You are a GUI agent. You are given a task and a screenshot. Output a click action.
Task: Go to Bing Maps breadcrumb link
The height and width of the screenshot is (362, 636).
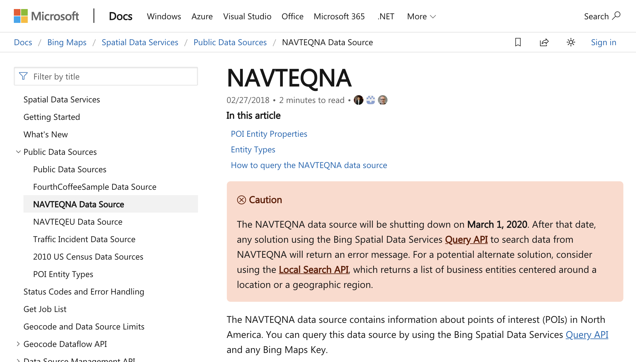[67, 42]
